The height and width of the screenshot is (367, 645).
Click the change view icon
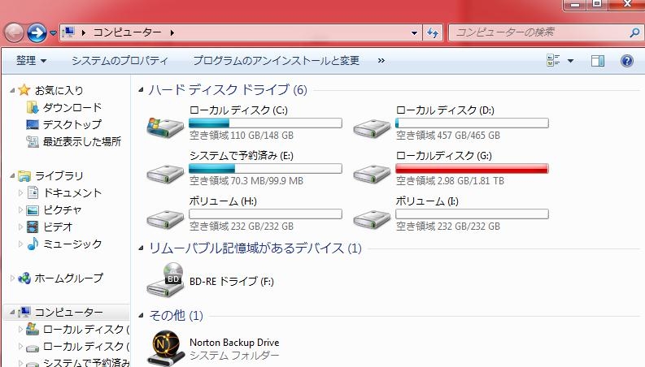pos(553,61)
